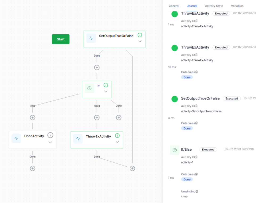Copy Activity ID of SetOutputTrueOrFalse journal entry
This screenshot has width=256, height=203.
click(196, 106)
